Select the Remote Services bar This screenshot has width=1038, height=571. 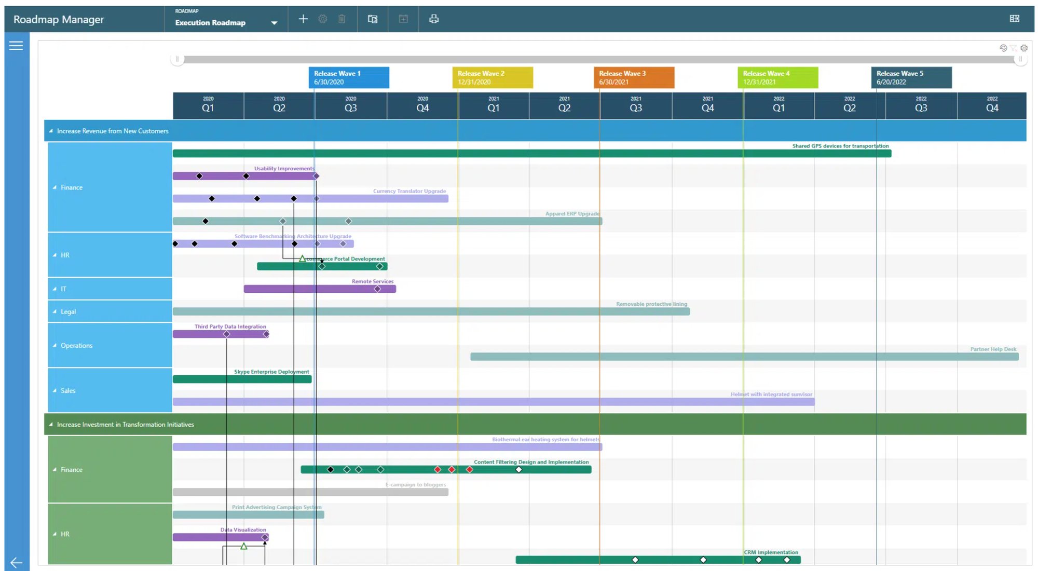(320, 289)
